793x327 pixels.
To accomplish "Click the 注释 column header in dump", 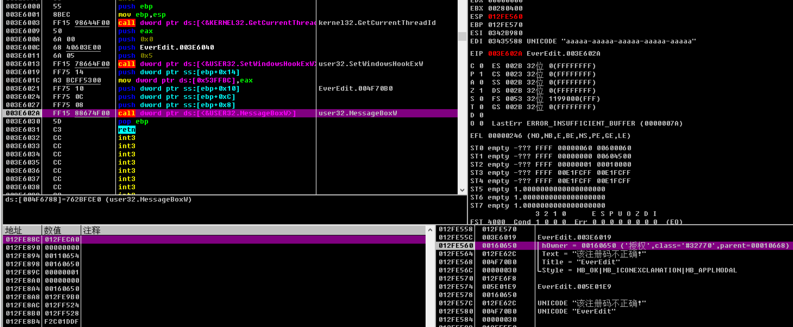I will (253, 230).
